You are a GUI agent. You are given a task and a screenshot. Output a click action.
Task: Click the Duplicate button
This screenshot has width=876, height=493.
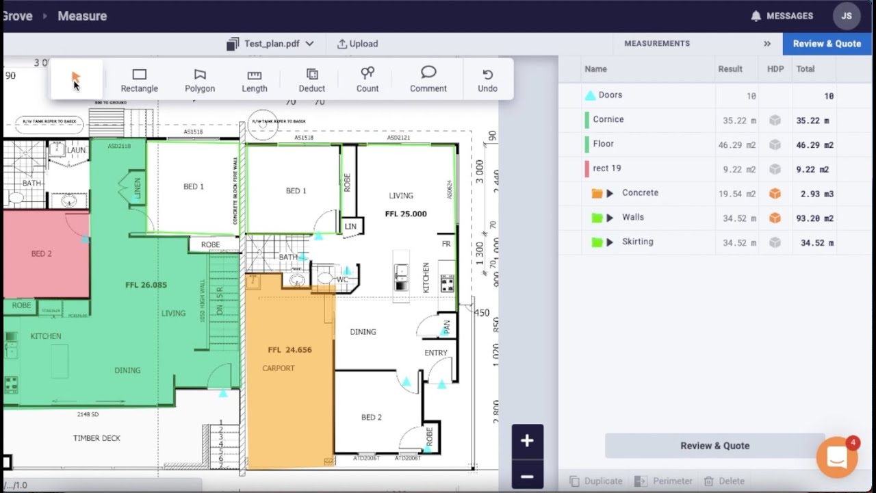pyautogui.click(x=596, y=481)
